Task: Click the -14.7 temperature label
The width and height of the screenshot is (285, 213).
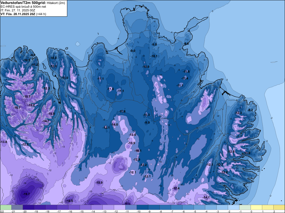Action: 46,121
